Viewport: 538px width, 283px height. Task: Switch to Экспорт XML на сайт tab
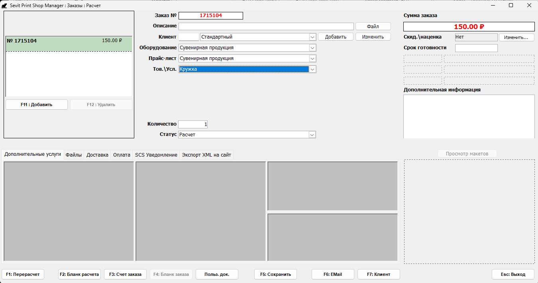(206, 155)
